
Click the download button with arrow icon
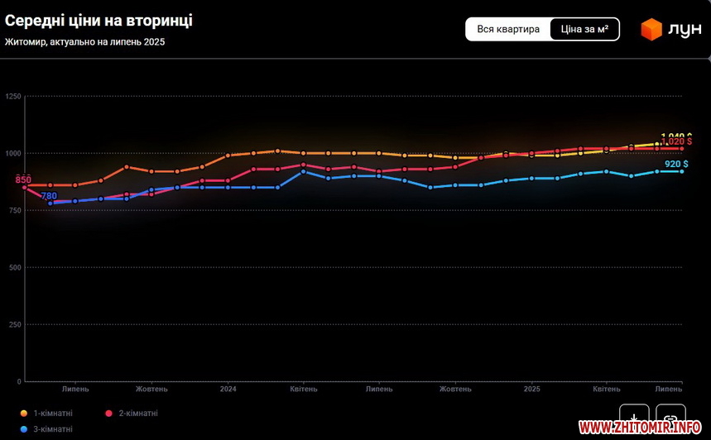point(634,416)
